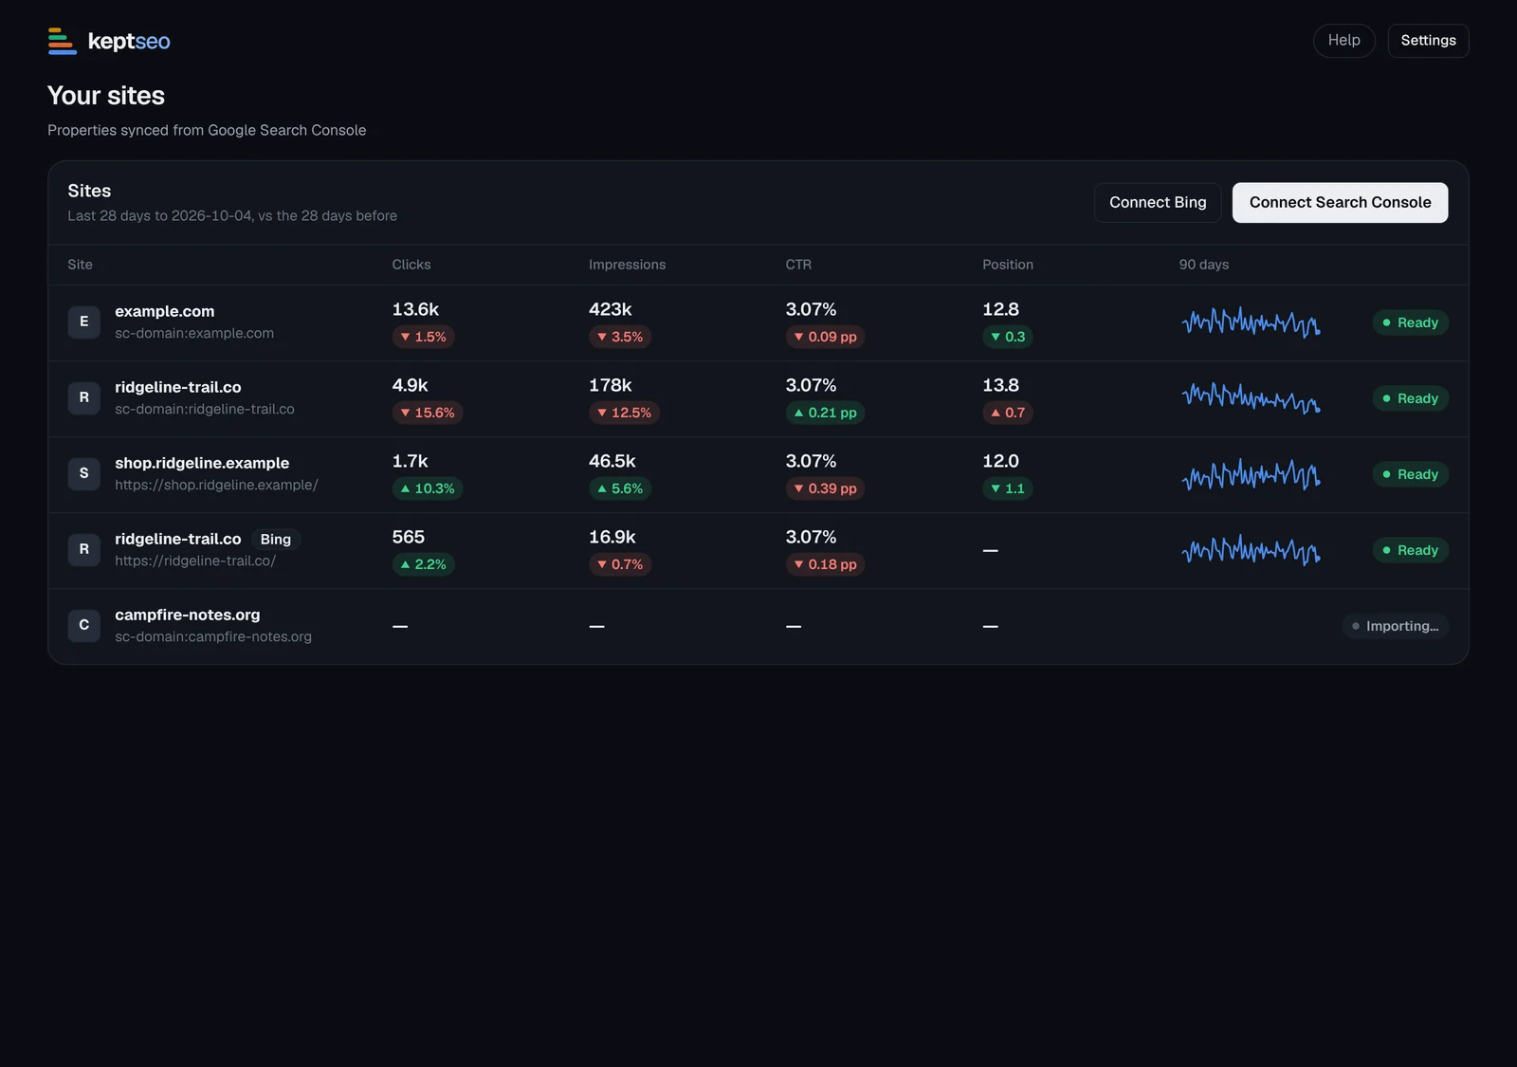Click the 423k impressions value
Viewport: 1517px width, 1067px height.
(611, 309)
